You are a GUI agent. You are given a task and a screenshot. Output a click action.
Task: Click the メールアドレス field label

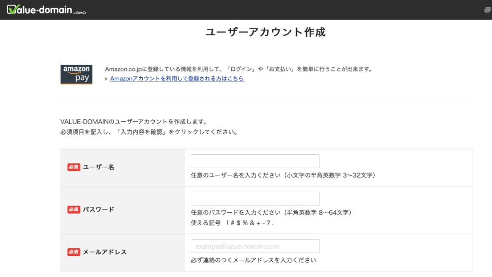[105, 252]
